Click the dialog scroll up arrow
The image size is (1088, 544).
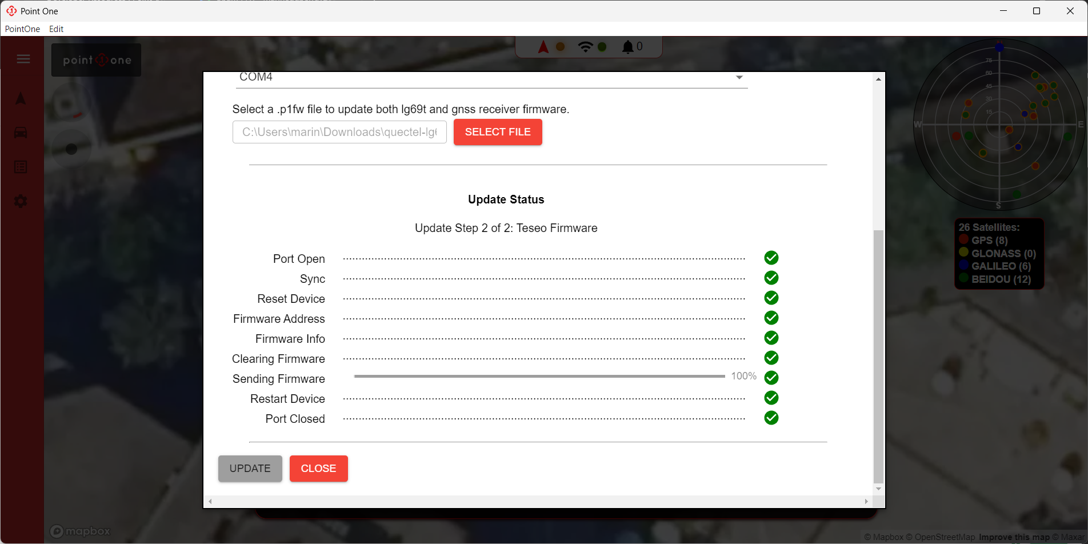878,79
